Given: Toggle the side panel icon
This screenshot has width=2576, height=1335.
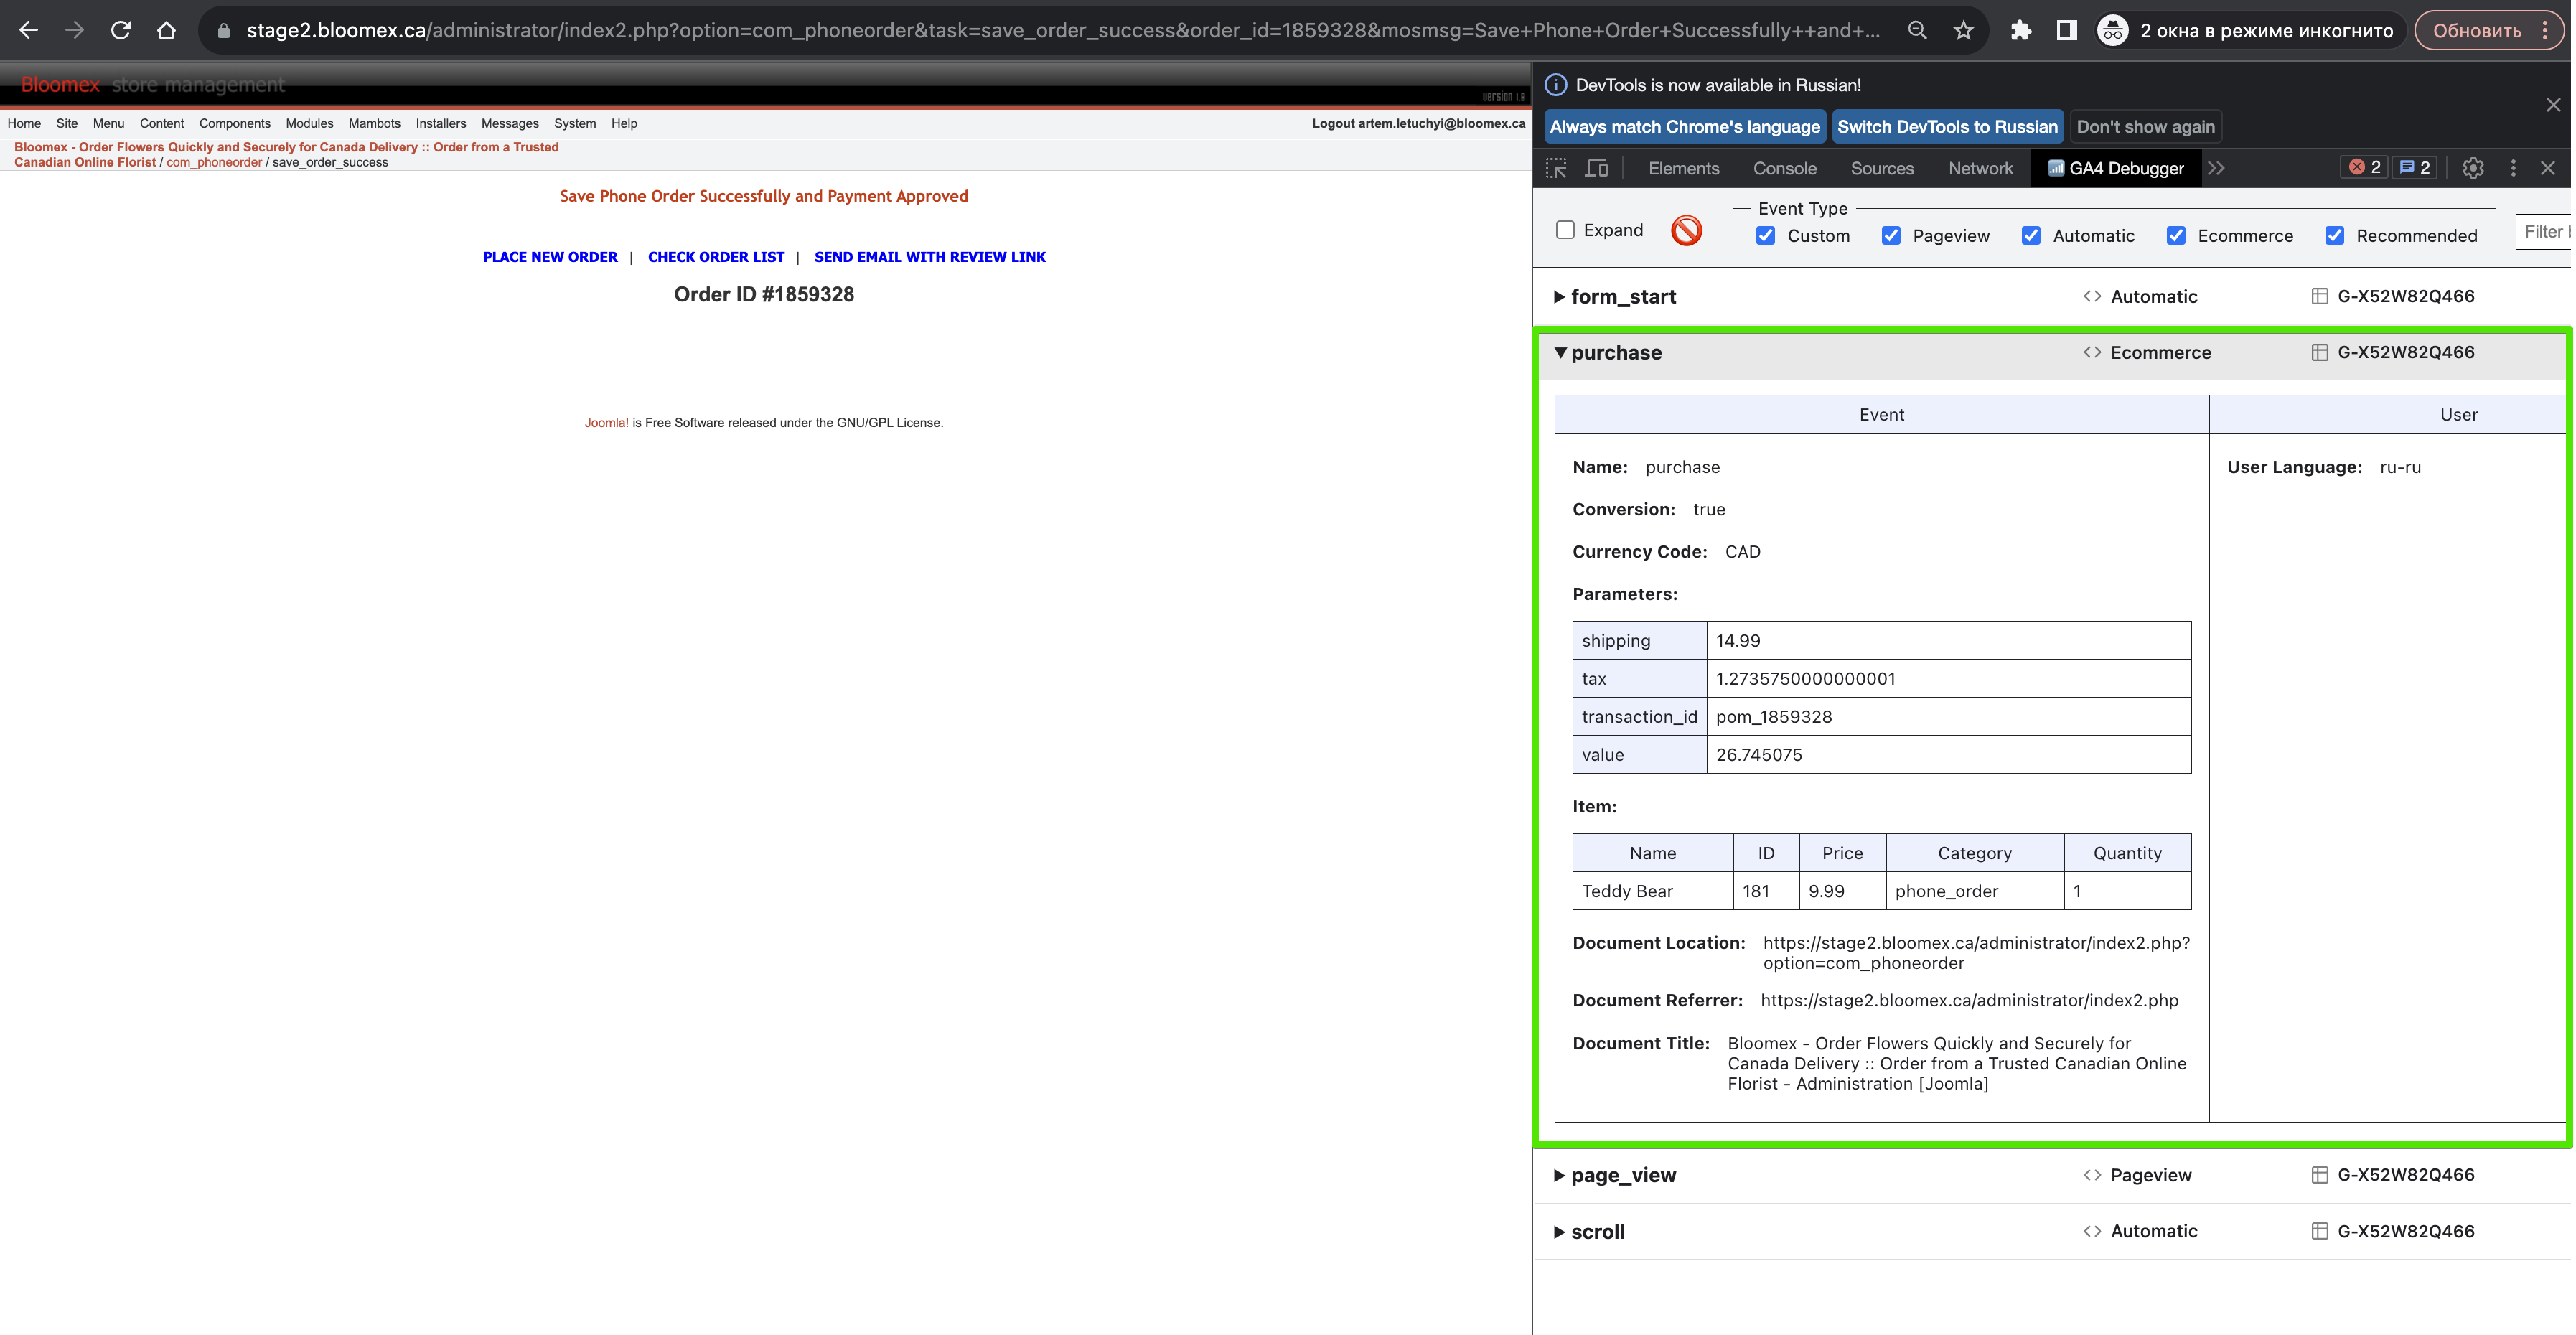Looking at the screenshot, I should tap(2067, 30).
